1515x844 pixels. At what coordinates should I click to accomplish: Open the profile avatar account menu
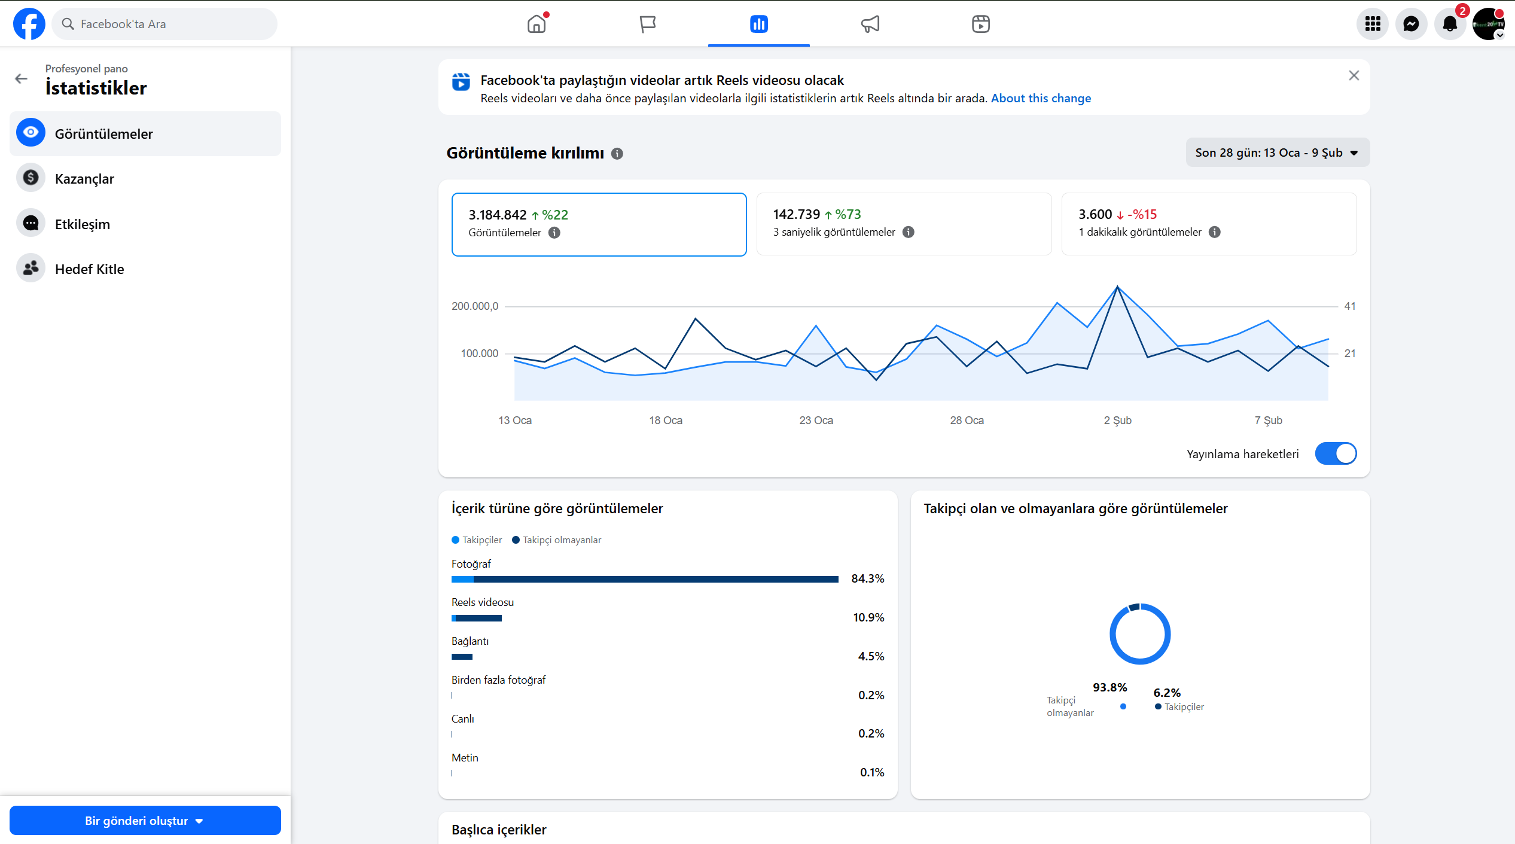1487,24
